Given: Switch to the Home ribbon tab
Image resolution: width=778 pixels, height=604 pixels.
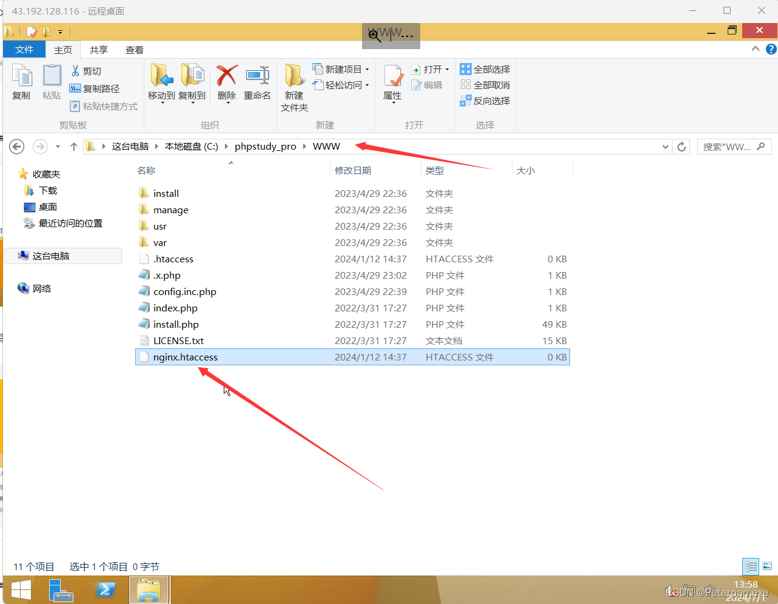Looking at the screenshot, I should point(63,50).
